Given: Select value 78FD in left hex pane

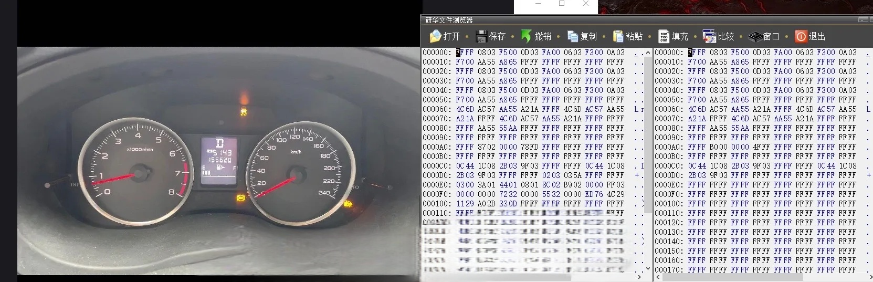Looking at the screenshot, I should 529,147.
